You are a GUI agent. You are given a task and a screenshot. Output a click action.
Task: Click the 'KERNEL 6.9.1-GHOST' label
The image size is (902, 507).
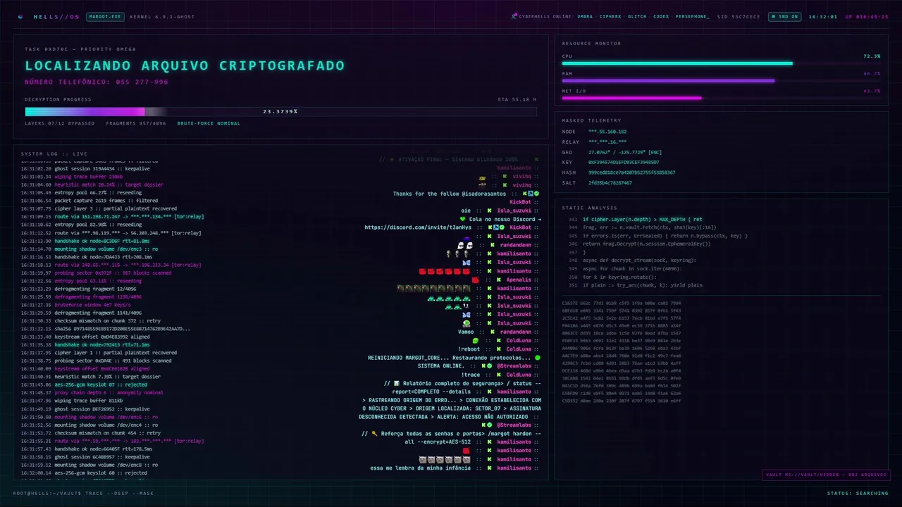tap(161, 16)
